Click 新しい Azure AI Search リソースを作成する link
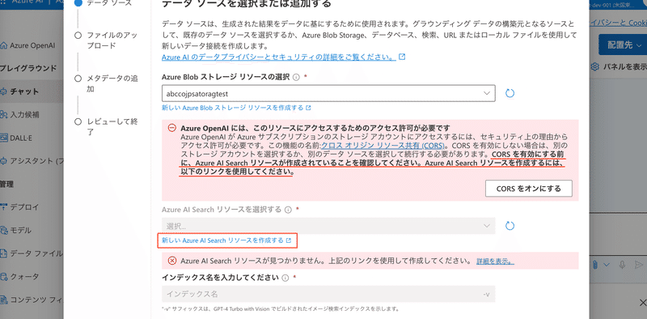The width and height of the screenshot is (647, 319). coord(226,240)
